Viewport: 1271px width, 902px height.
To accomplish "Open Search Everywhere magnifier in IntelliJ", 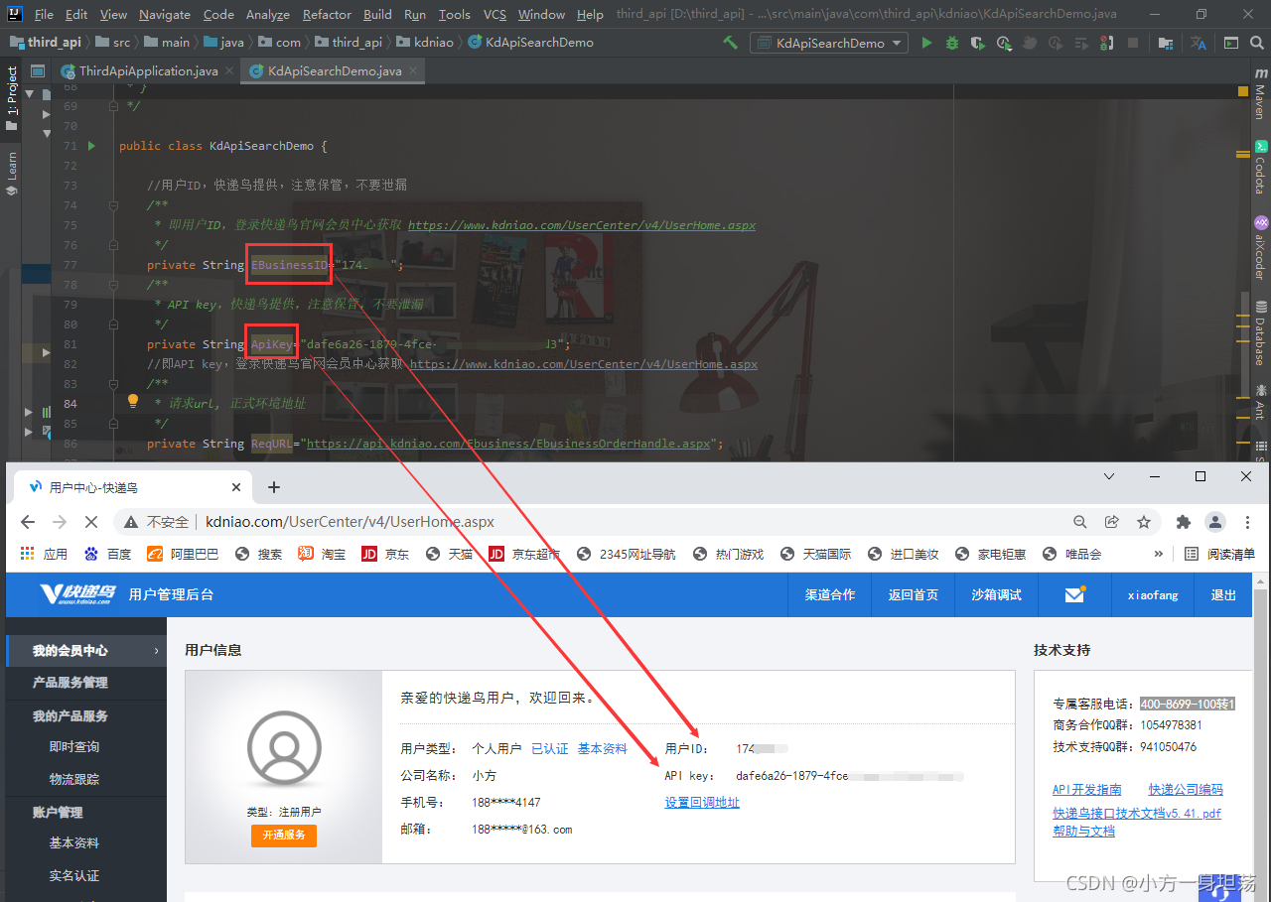I will click(x=1258, y=43).
